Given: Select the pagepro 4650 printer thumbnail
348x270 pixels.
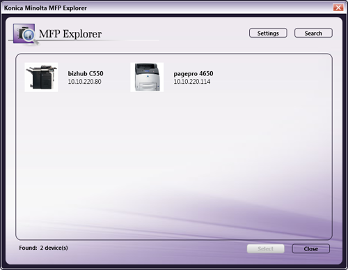Looking at the screenshot, I should [147, 77].
